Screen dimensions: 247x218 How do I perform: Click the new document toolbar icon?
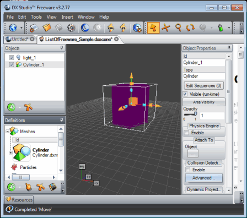[x=34, y=28]
